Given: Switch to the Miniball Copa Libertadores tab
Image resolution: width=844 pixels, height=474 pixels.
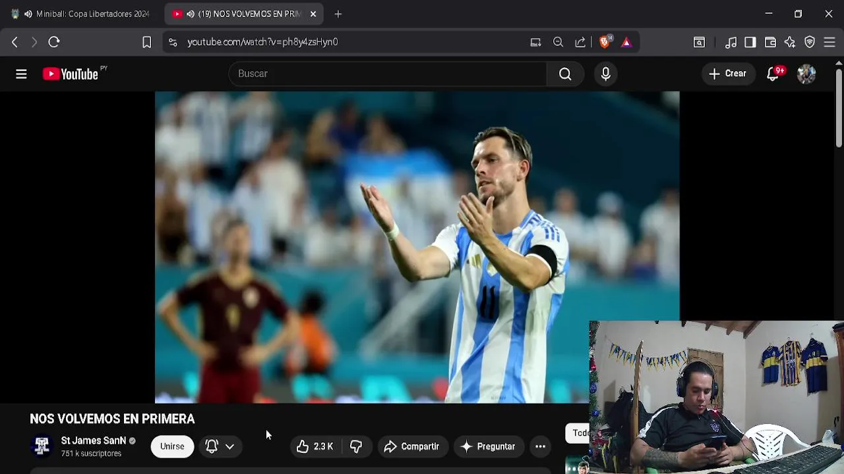Looking at the screenshot, I should [x=82, y=14].
